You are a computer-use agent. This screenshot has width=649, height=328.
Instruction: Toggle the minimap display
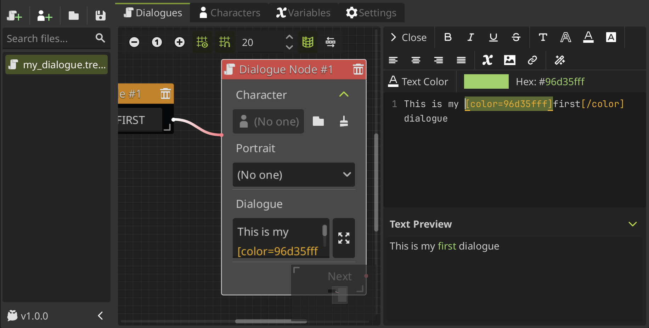(x=308, y=42)
